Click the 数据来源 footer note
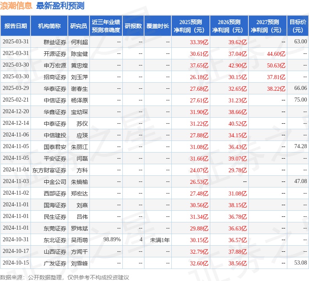Screen dimensions: 309x281 coord(65,277)
